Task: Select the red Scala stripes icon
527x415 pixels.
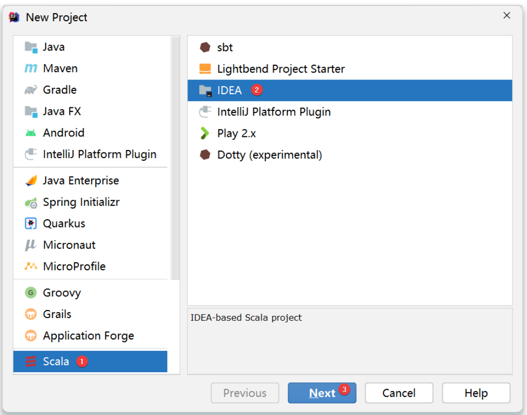Action: (x=31, y=362)
